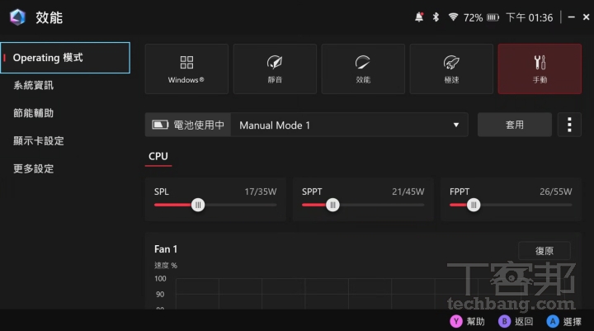Select the Windows operating mode
The height and width of the screenshot is (331, 594).
186,69
